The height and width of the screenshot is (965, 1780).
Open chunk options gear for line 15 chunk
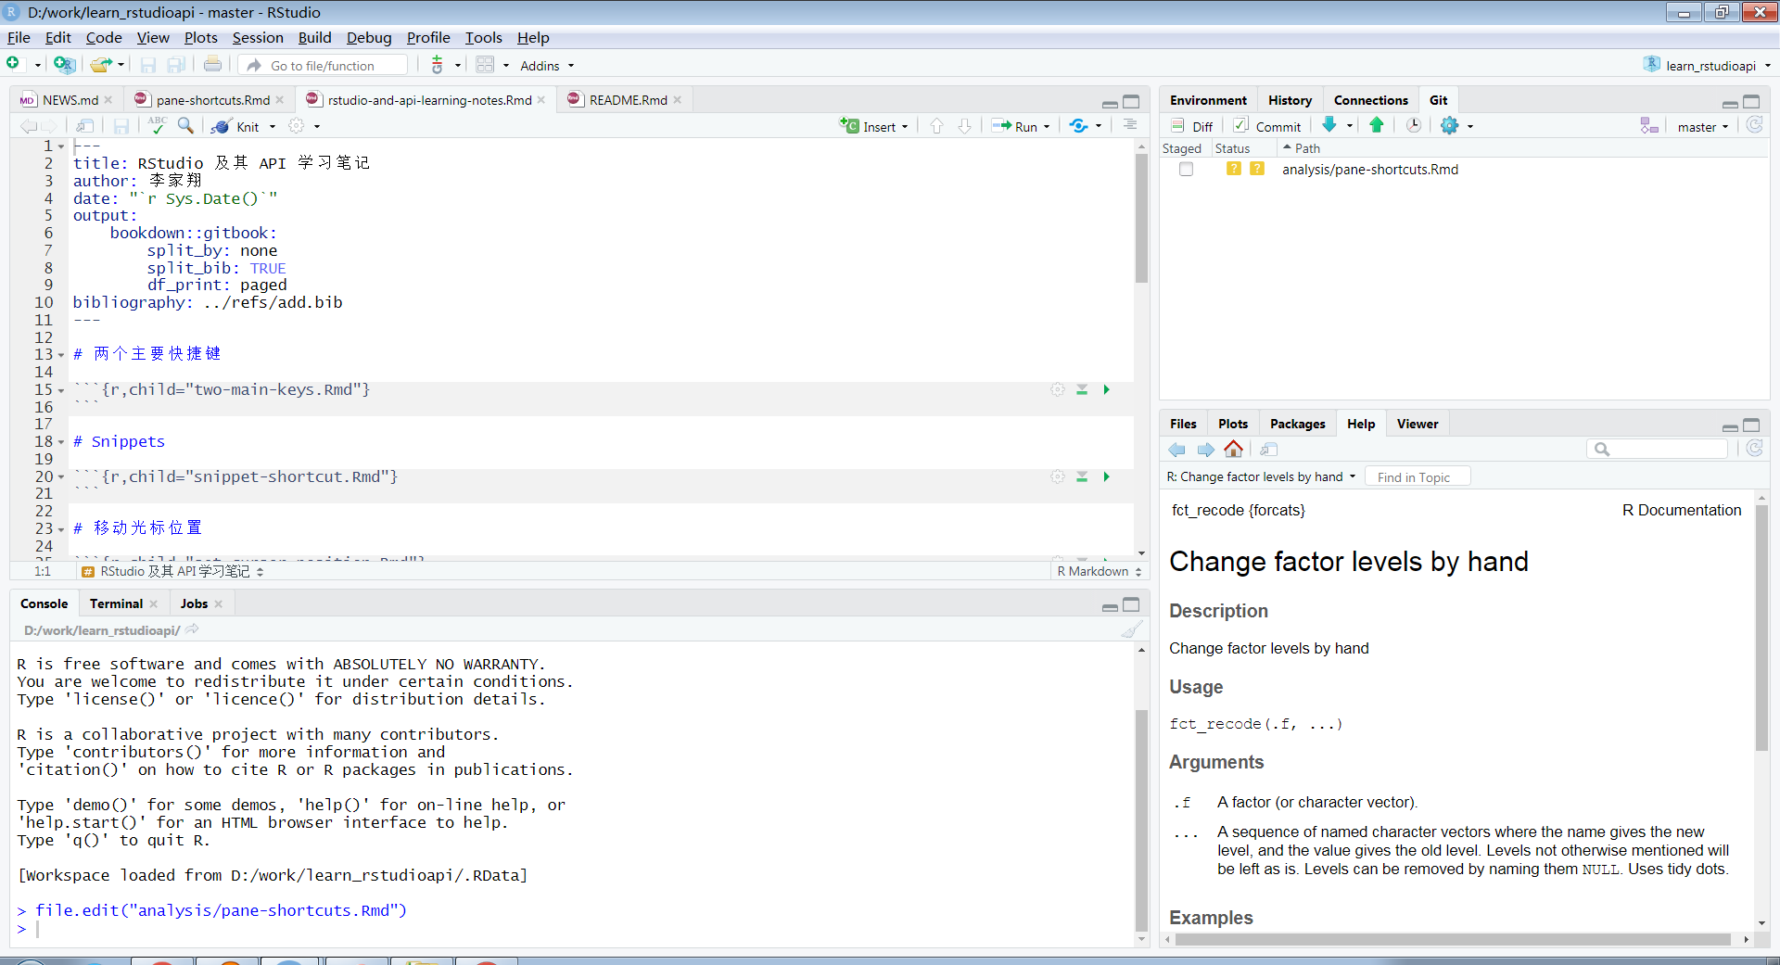(1057, 389)
